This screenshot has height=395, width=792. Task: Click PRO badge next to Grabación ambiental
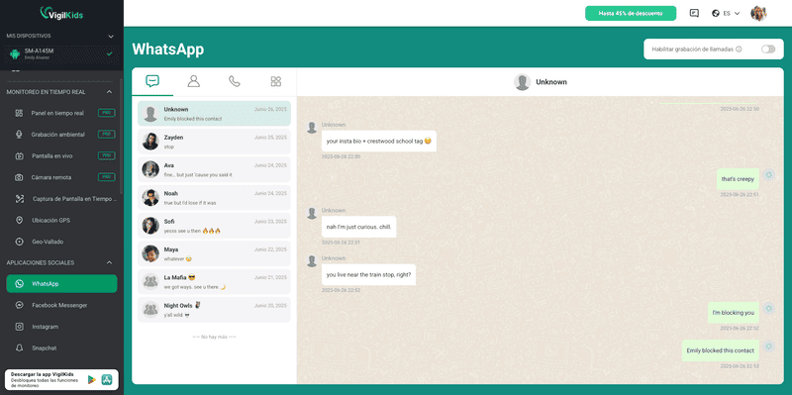107,135
